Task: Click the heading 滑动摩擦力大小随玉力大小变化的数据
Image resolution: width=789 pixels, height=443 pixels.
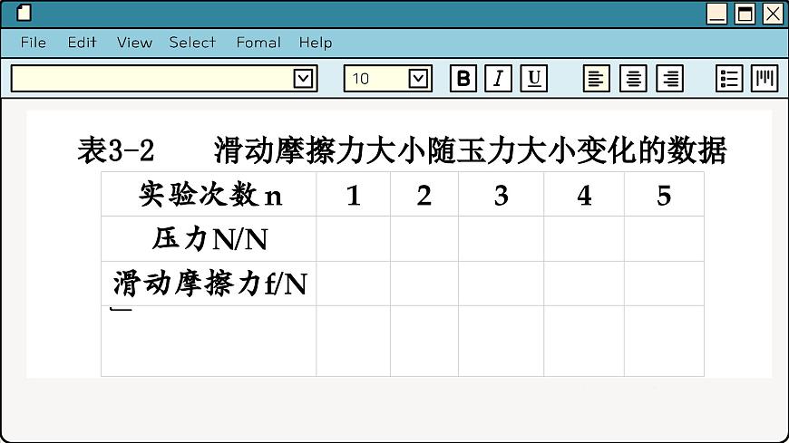Action: click(471, 150)
